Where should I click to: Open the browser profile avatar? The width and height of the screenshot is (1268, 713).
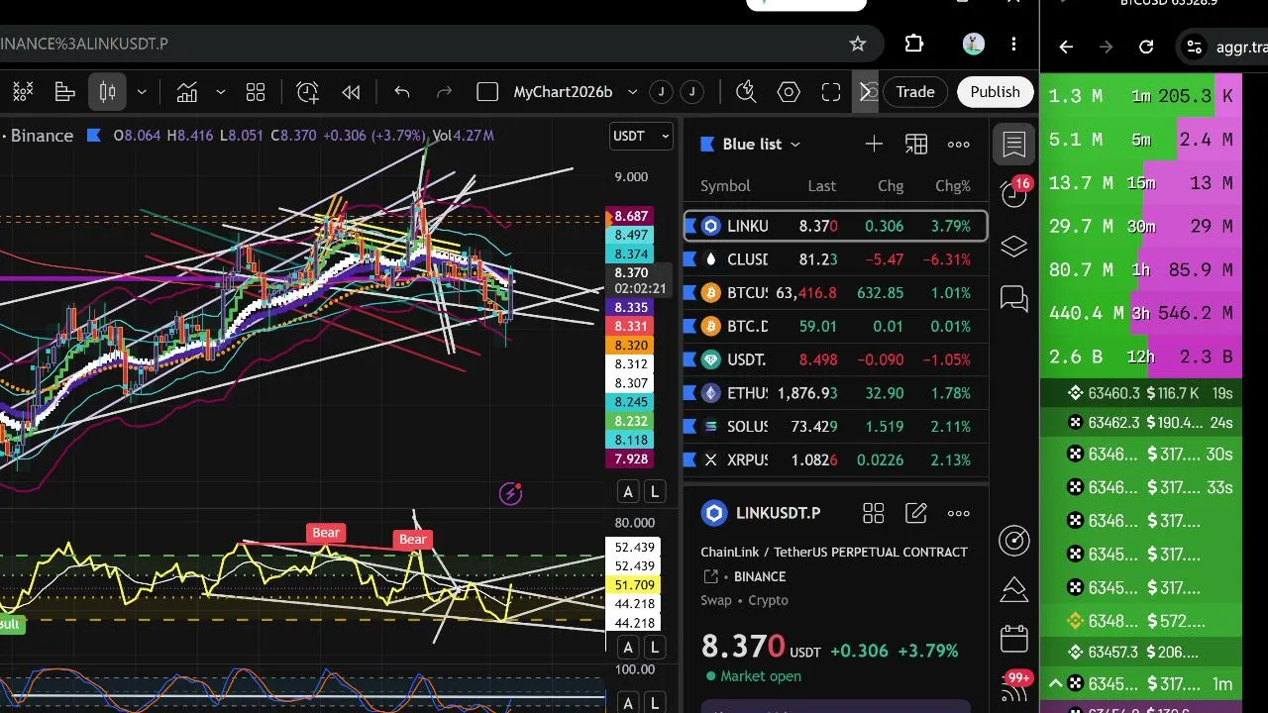(x=973, y=44)
